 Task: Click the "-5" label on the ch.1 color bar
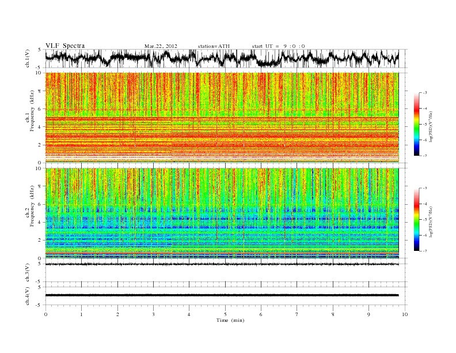click(x=425, y=124)
